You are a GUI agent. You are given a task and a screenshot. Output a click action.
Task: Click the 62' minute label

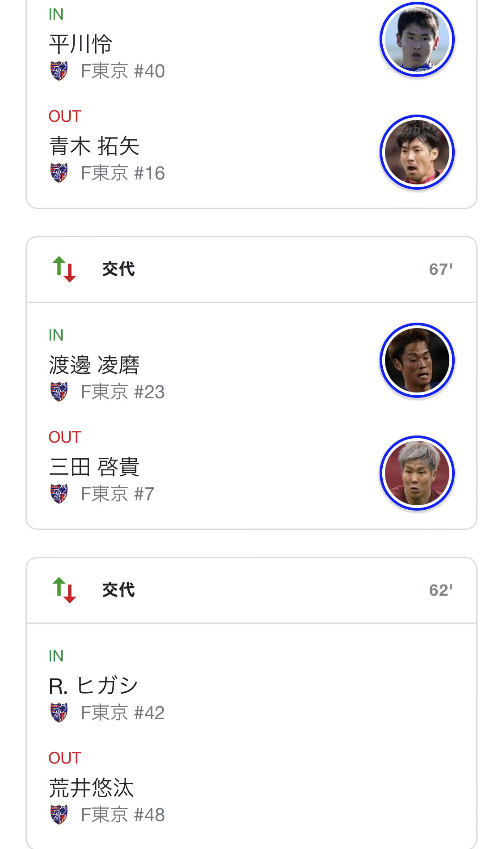[x=440, y=590]
